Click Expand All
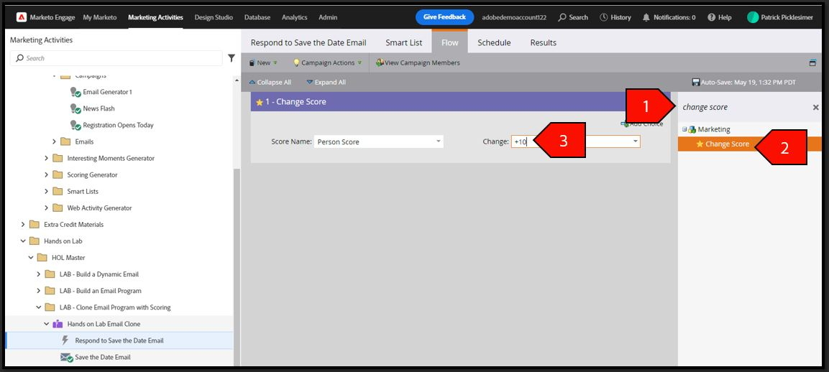The width and height of the screenshot is (829, 372). 326,83
